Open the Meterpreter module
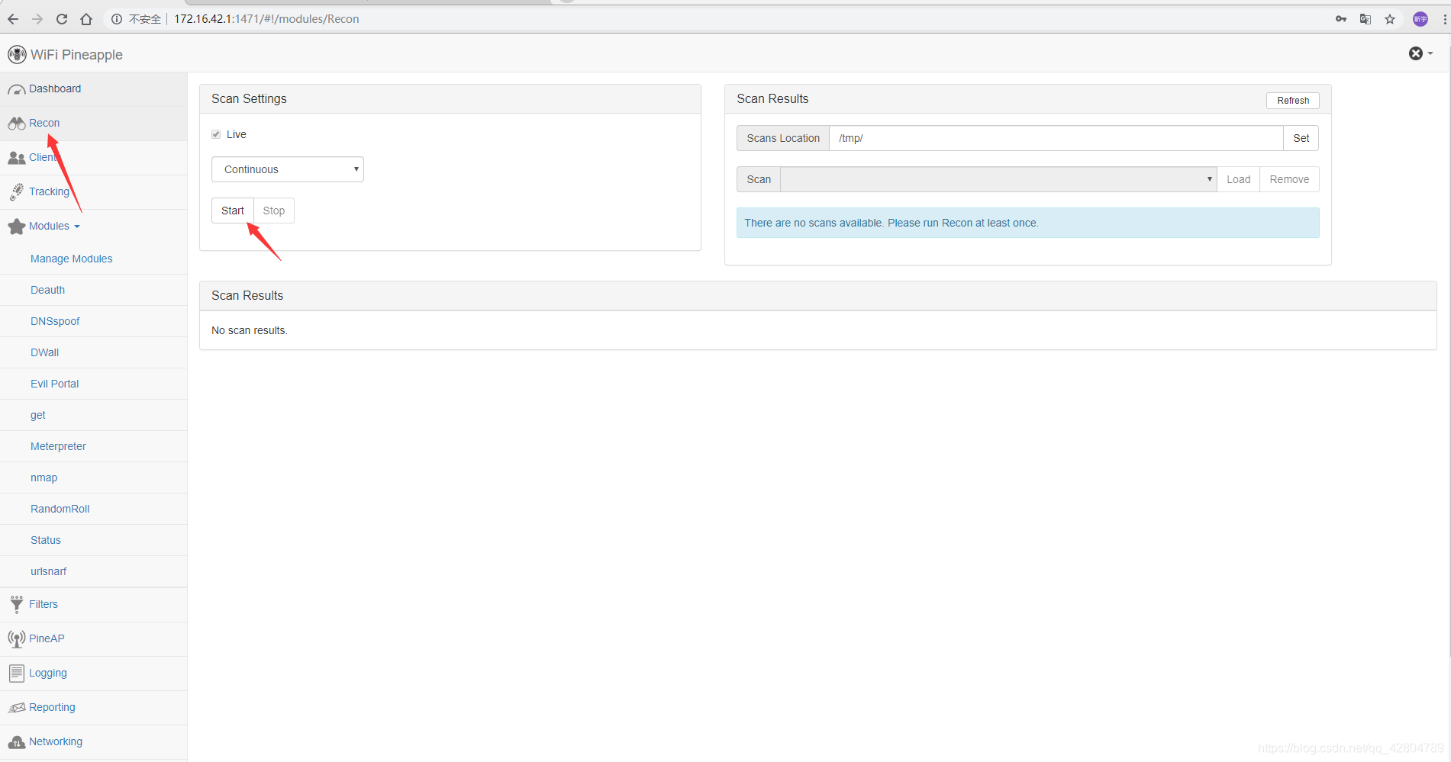 [58, 446]
